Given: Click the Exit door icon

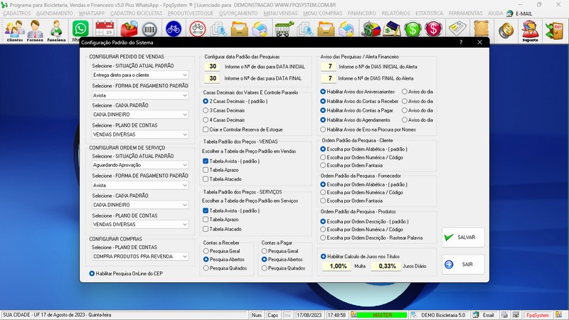Looking at the screenshot, I should tap(554, 30).
